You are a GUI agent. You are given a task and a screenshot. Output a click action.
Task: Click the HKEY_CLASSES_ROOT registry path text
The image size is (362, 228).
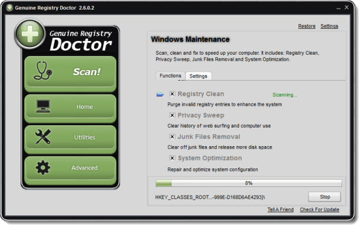(x=210, y=197)
